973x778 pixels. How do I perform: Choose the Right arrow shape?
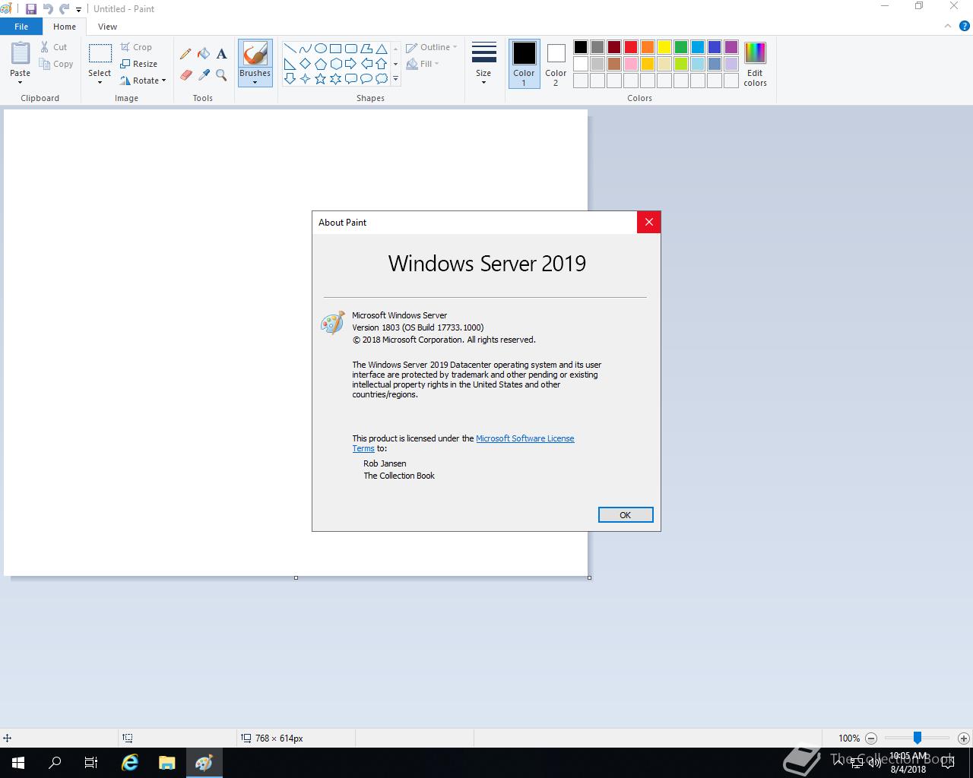(x=350, y=64)
